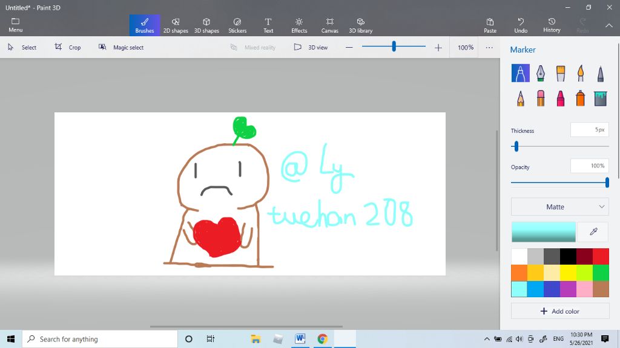Choose the light gray color swatch

tap(535, 256)
